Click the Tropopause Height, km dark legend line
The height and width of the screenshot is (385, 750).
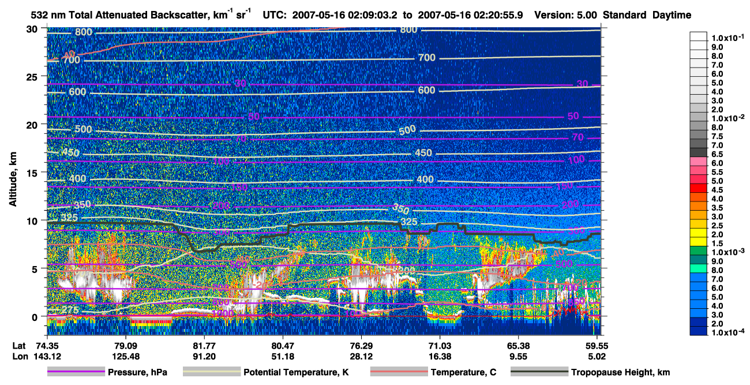(x=539, y=372)
